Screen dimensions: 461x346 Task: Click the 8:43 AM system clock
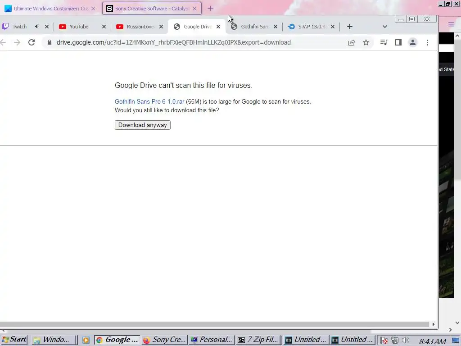pyautogui.click(x=433, y=341)
